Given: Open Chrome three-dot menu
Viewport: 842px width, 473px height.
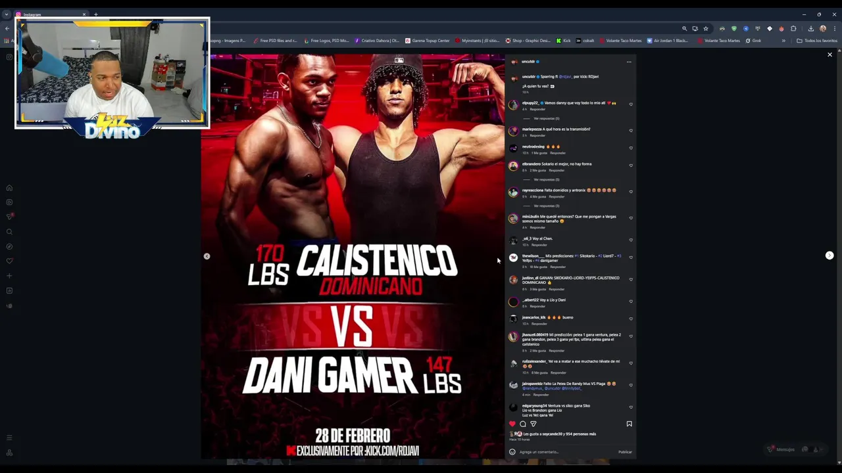Looking at the screenshot, I should [835, 29].
